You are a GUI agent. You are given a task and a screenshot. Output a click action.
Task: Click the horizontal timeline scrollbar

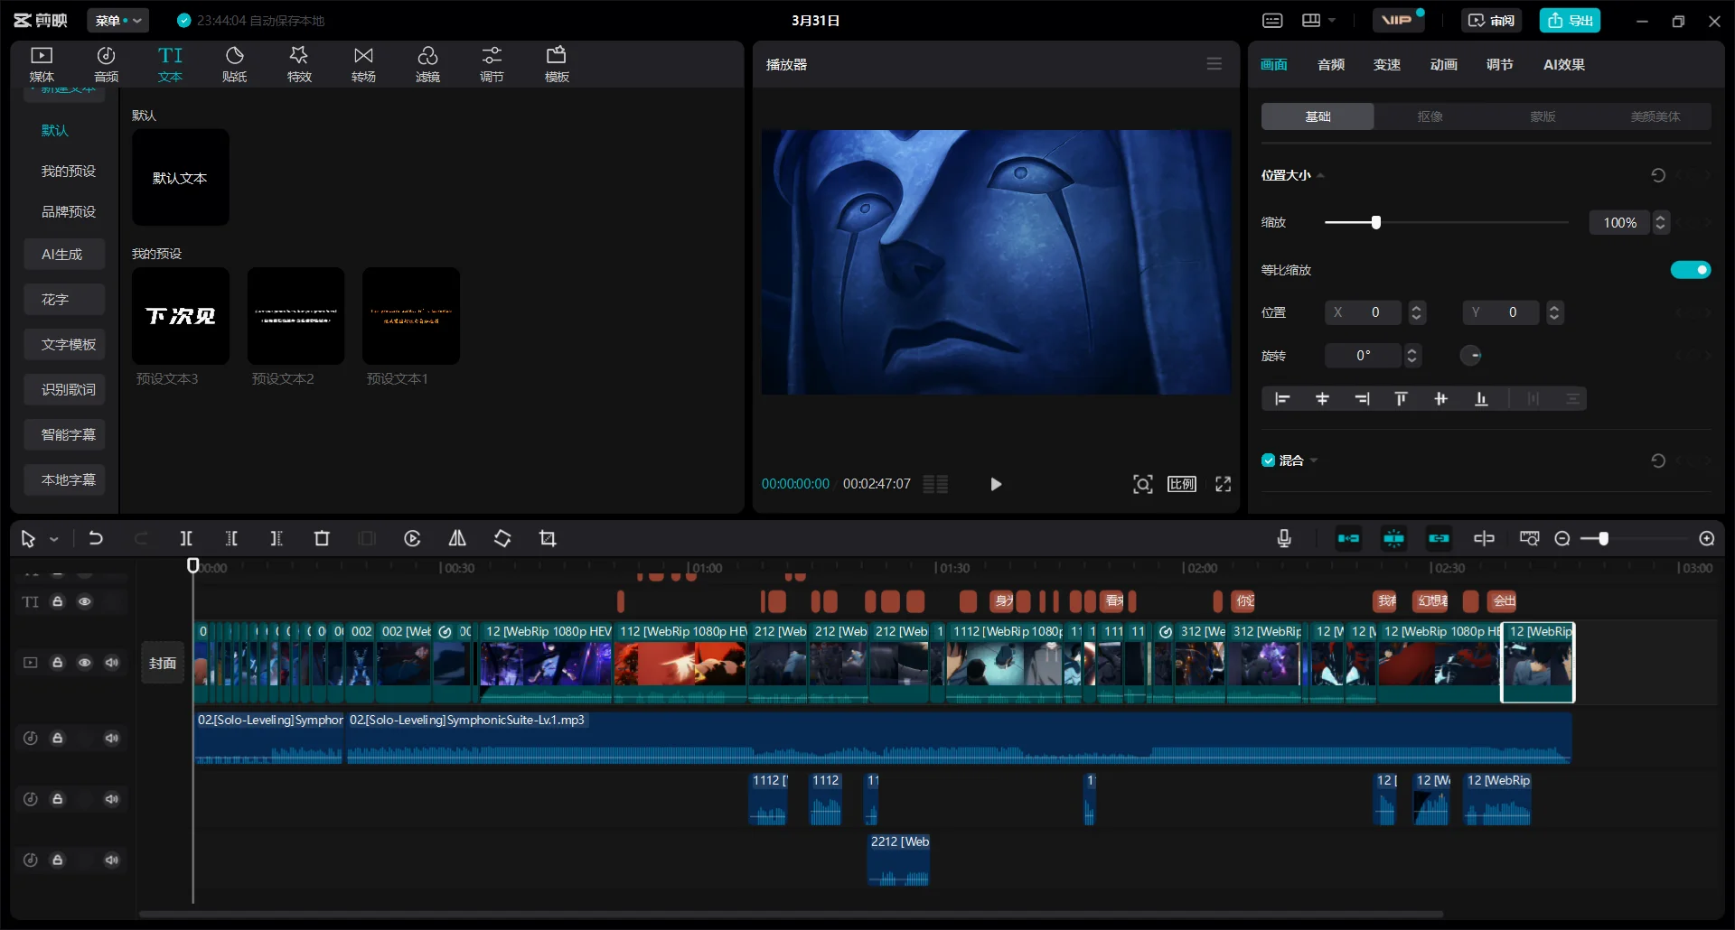(791, 914)
